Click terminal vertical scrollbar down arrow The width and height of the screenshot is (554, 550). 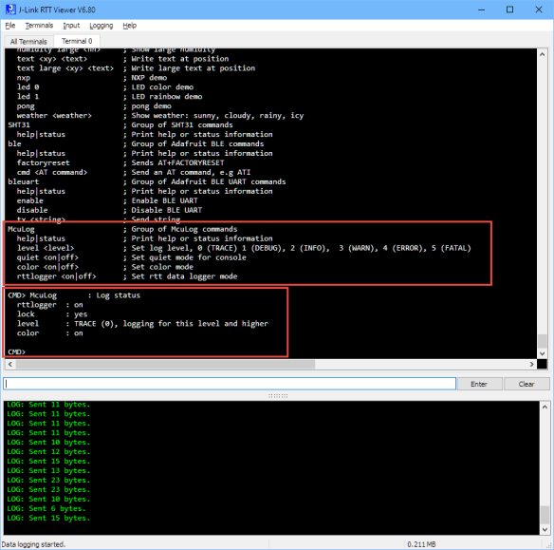543,353
